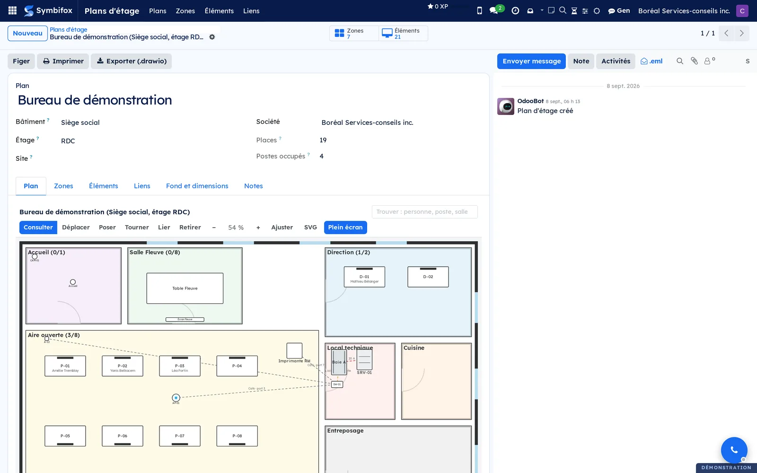Switch to the Zones tab
The image size is (757, 473).
[x=63, y=186]
